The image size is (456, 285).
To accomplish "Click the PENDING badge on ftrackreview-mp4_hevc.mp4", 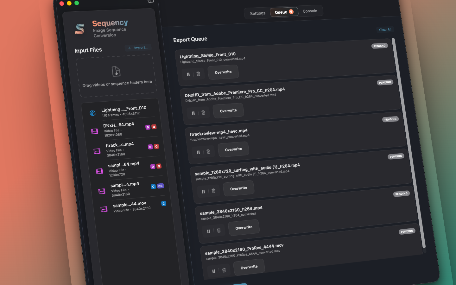I will tap(390, 119).
